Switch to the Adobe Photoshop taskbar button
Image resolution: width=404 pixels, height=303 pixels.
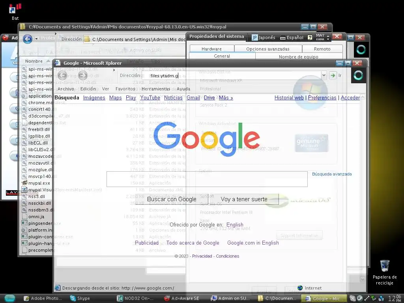coord(43,298)
